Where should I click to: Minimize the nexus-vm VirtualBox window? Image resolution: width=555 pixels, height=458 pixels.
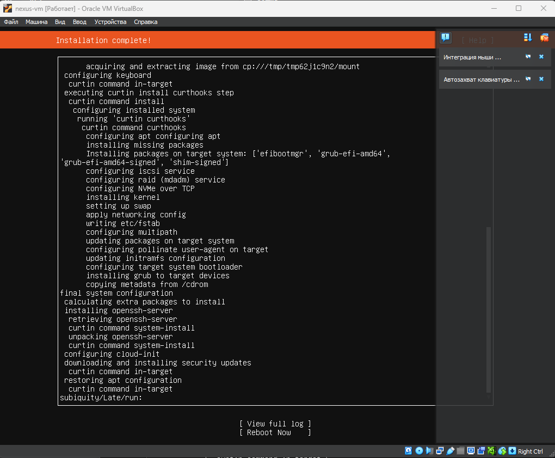[x=494, y=8]
